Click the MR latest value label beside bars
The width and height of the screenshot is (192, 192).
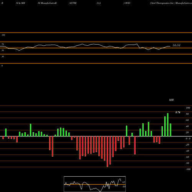pos(178,113)
